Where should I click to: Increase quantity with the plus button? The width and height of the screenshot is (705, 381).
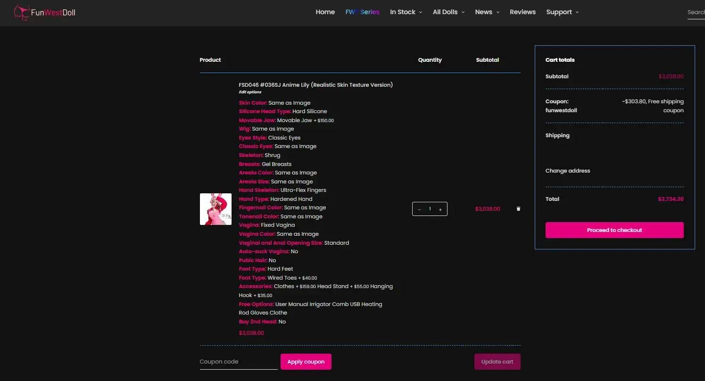tap(440, 209)
